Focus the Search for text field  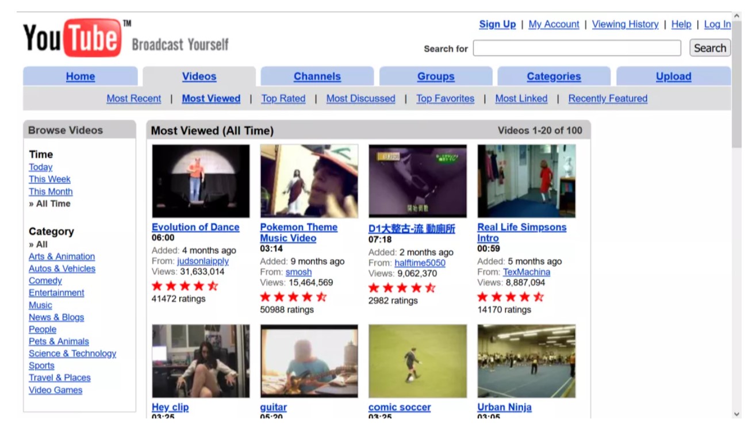[x=577, y=48]
